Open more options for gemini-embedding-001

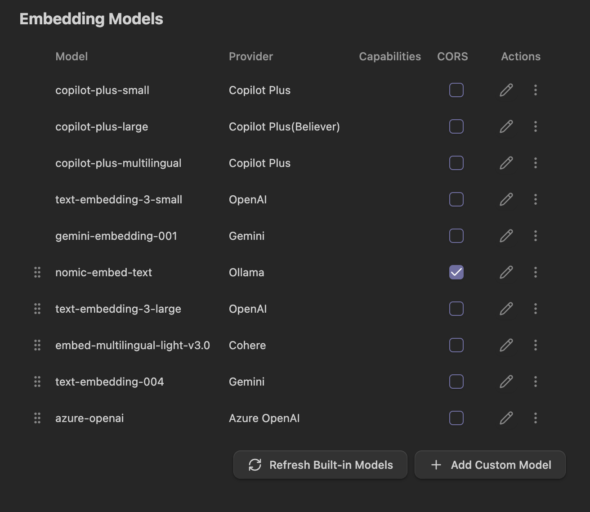[x=535, y=236]
